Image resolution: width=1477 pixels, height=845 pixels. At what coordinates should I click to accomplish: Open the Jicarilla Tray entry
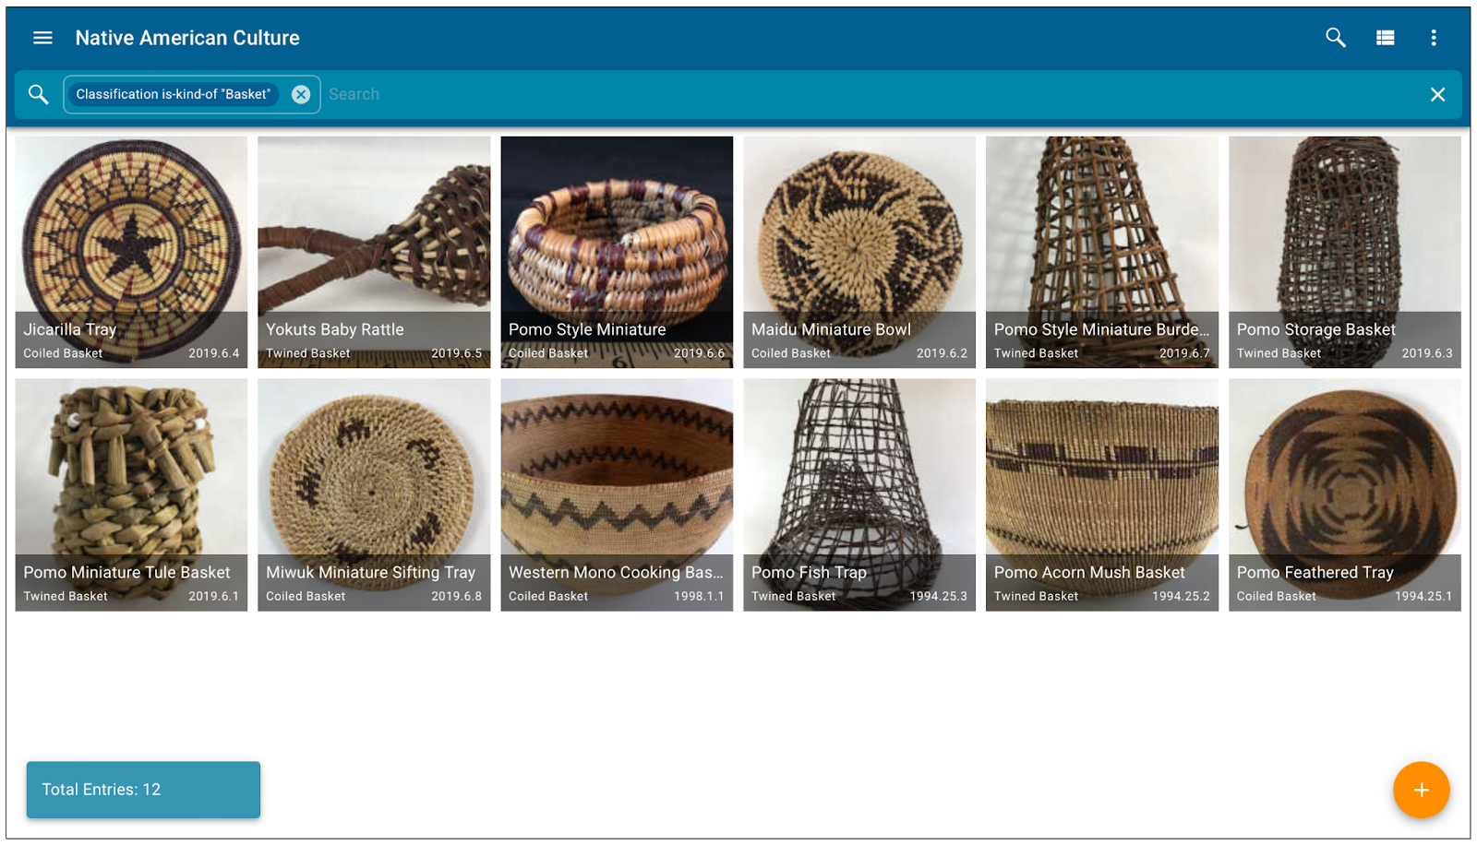click(131, 252)
